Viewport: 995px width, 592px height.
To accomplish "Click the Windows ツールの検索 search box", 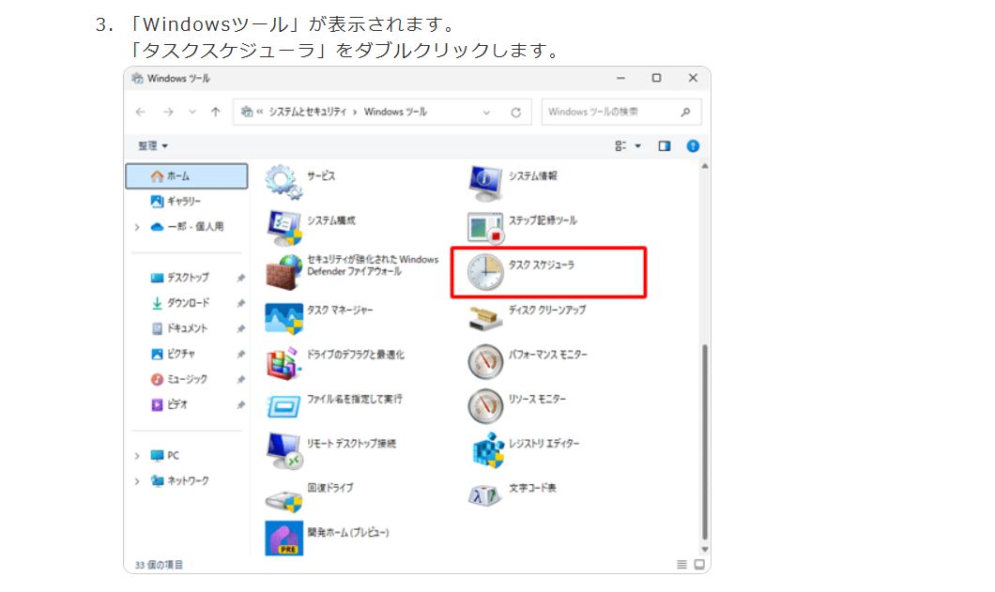I will [621, 113].
